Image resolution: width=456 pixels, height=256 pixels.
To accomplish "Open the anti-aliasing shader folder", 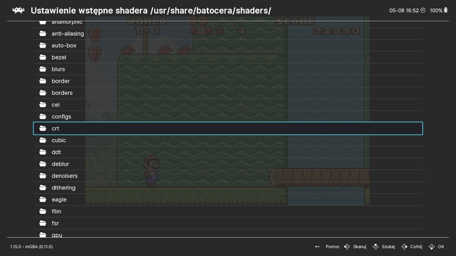I will [x=228, y=34].
